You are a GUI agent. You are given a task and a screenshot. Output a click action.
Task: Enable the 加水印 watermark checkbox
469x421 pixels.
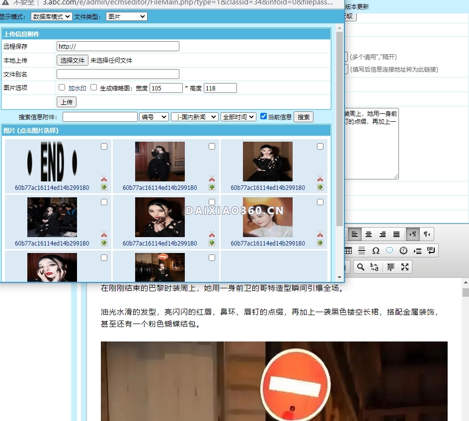coord(62,87)
